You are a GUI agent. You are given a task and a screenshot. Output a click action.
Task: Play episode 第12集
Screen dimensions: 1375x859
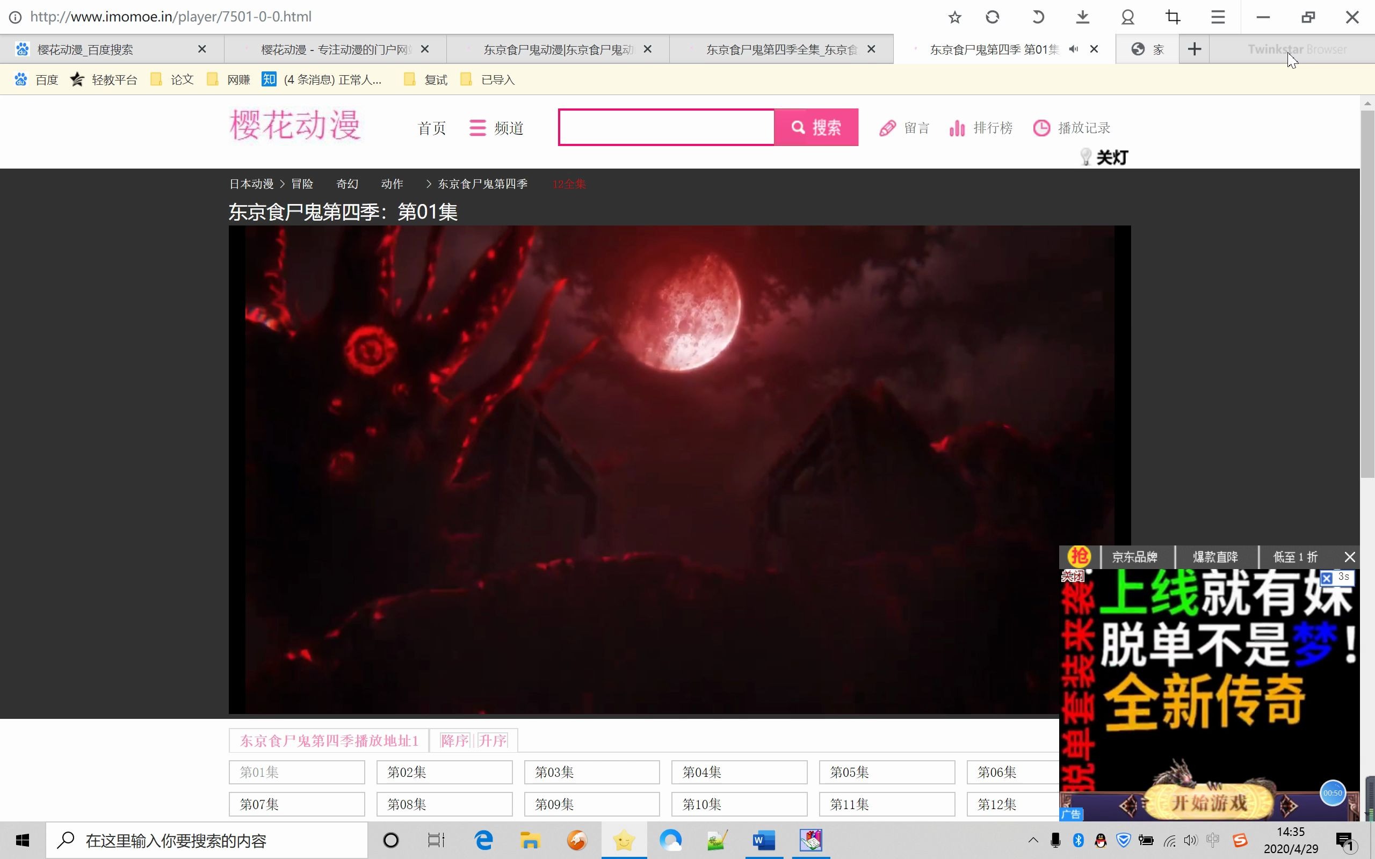pyautogui.click(x=1013, y=804)
